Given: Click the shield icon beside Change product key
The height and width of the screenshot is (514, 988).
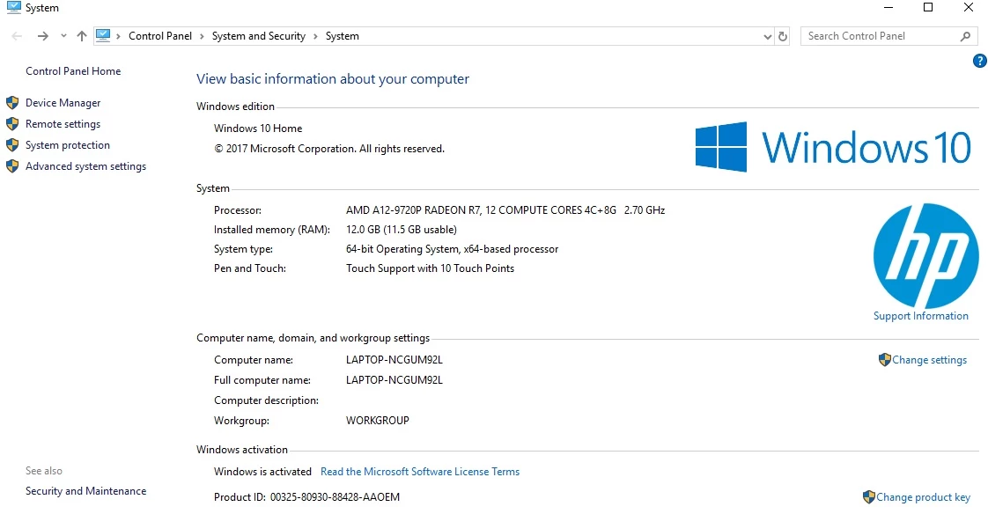Looking at the screenshot, I should pyautogui.click(x=869, y=497).
